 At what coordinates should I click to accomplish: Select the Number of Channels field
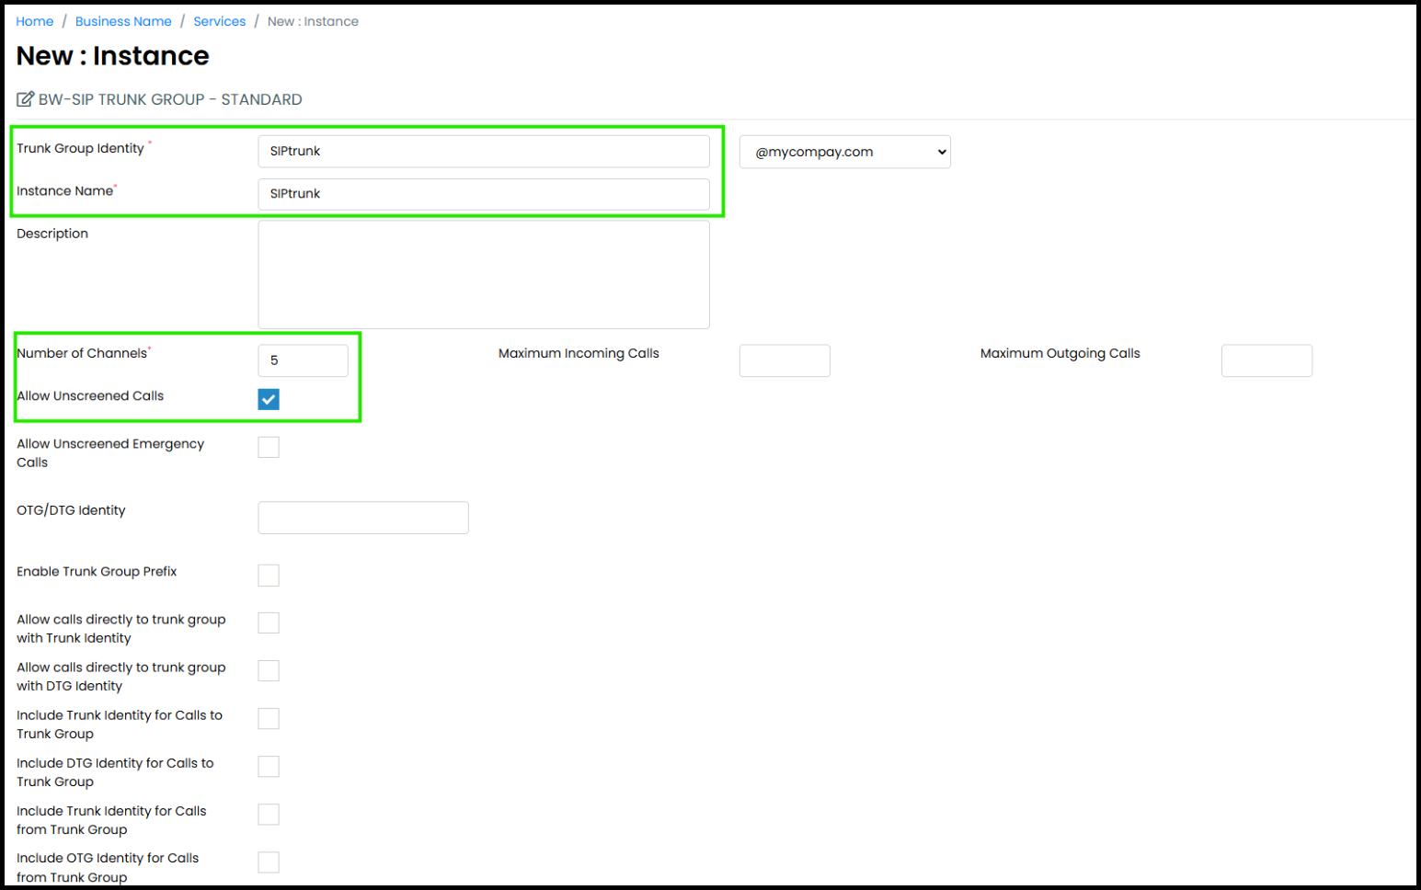(304, 360)
